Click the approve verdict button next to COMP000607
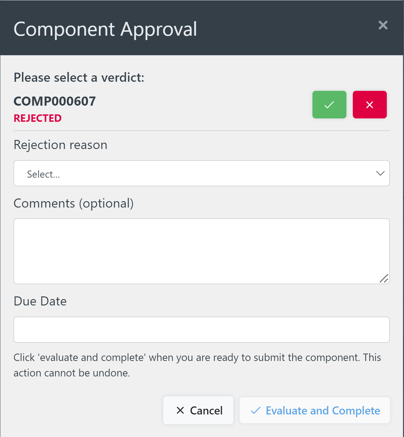Image resolution: width=404 pixels, height=437 pixels. pyautogui.click(x=329, y=105)
